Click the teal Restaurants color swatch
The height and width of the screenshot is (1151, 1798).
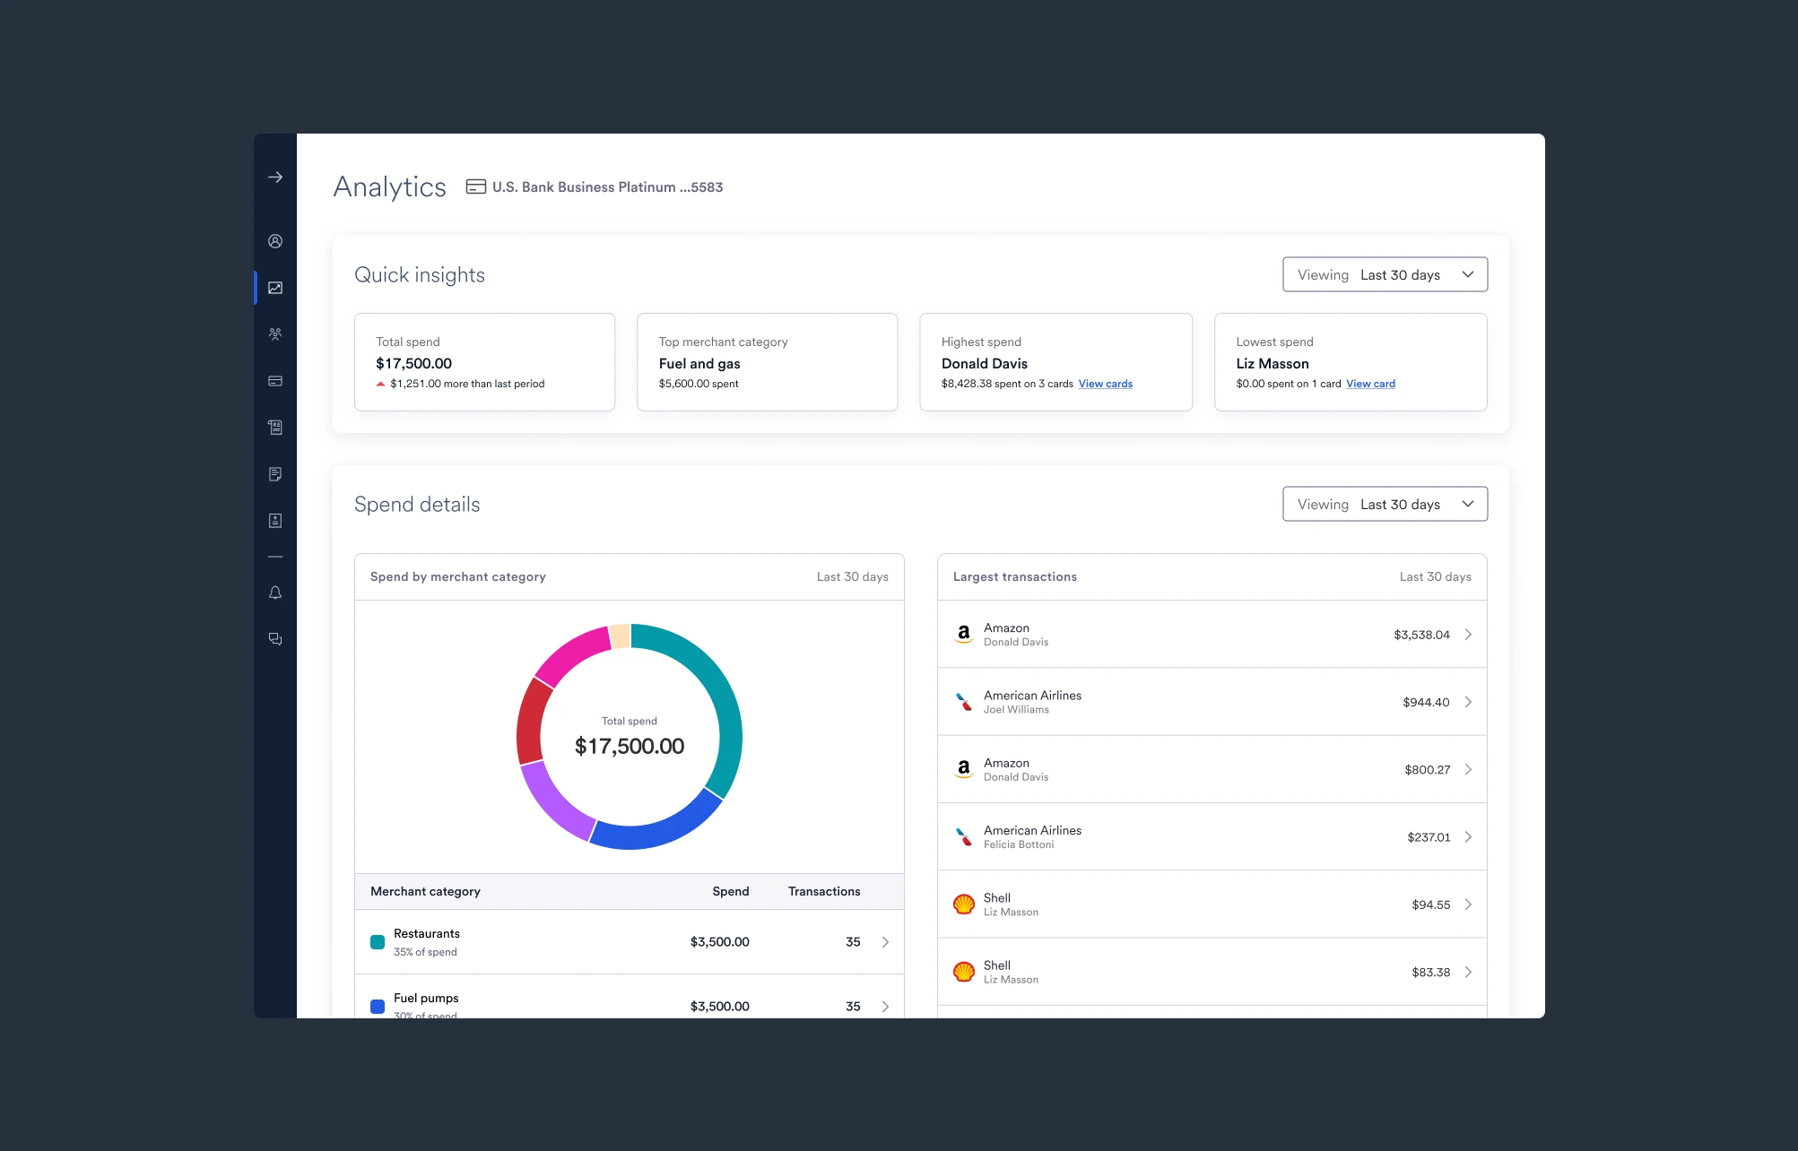click(378, 942)
